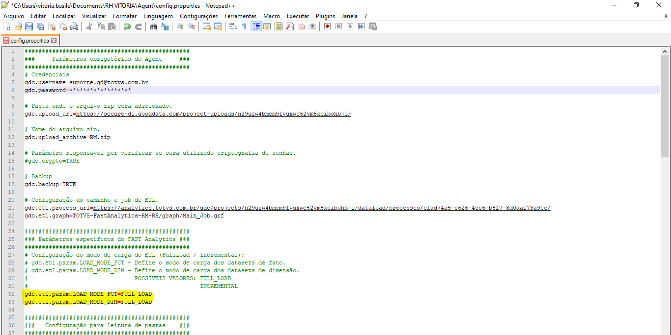Click the Paste clipboard icon
Viewport: 671px width, 335px height.
112,26
